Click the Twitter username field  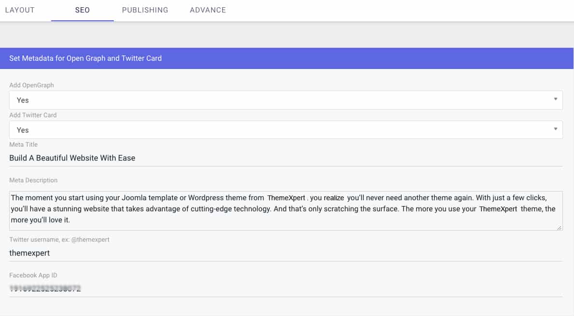[286, 253]
